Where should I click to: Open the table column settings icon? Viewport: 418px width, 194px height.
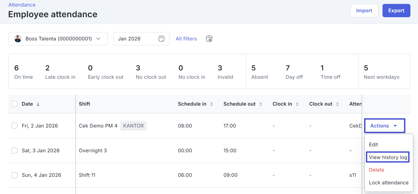click(x=209, y=39)
